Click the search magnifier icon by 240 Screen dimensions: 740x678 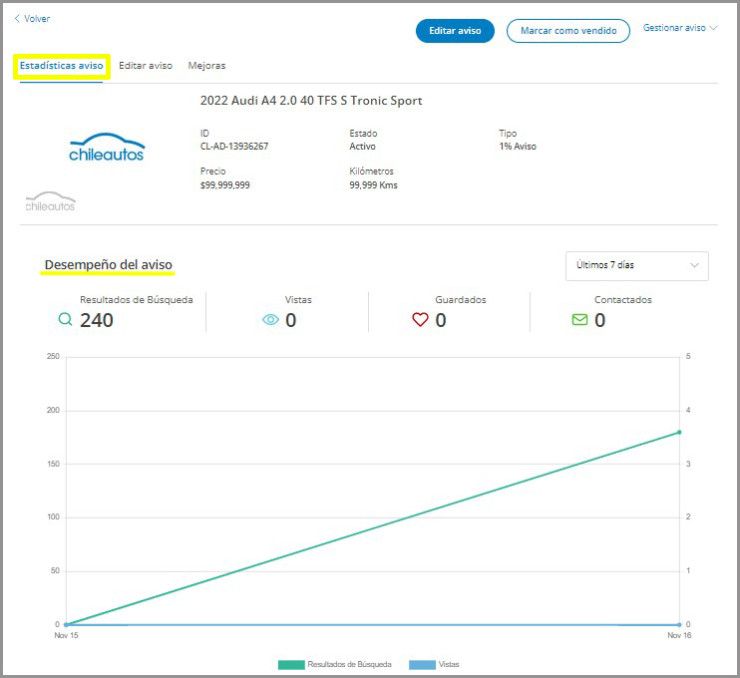(x=65, y=320)
